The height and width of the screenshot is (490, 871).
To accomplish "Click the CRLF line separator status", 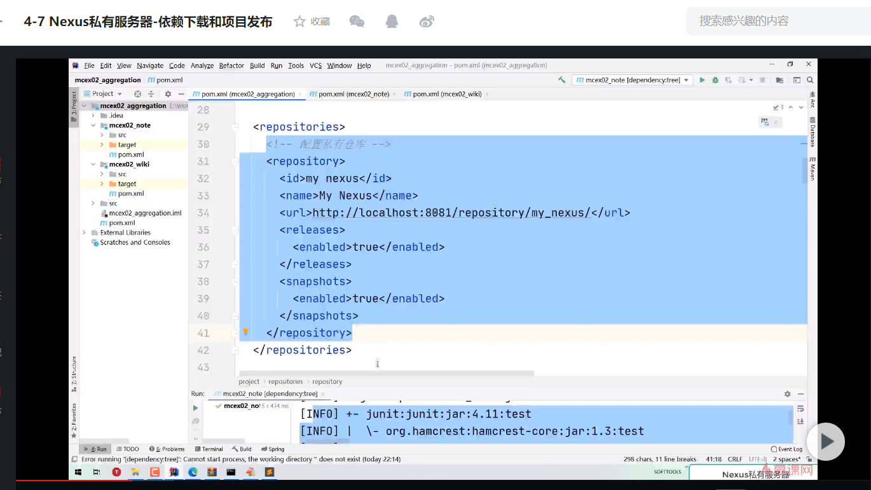I will [x=735, y=459].
